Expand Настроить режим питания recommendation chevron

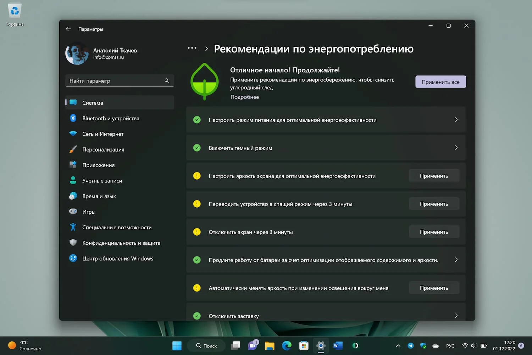456,120
